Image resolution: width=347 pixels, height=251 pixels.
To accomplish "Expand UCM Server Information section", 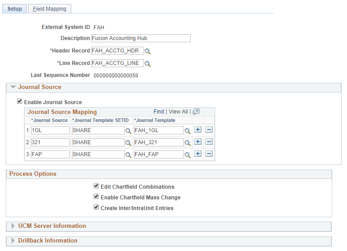I will [x=13, y=226].
